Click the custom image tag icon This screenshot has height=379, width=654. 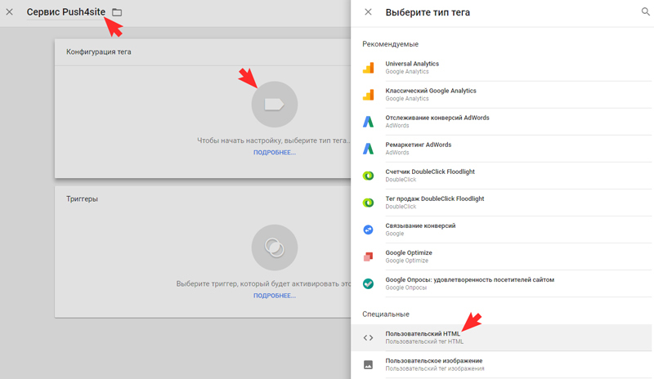369,365
